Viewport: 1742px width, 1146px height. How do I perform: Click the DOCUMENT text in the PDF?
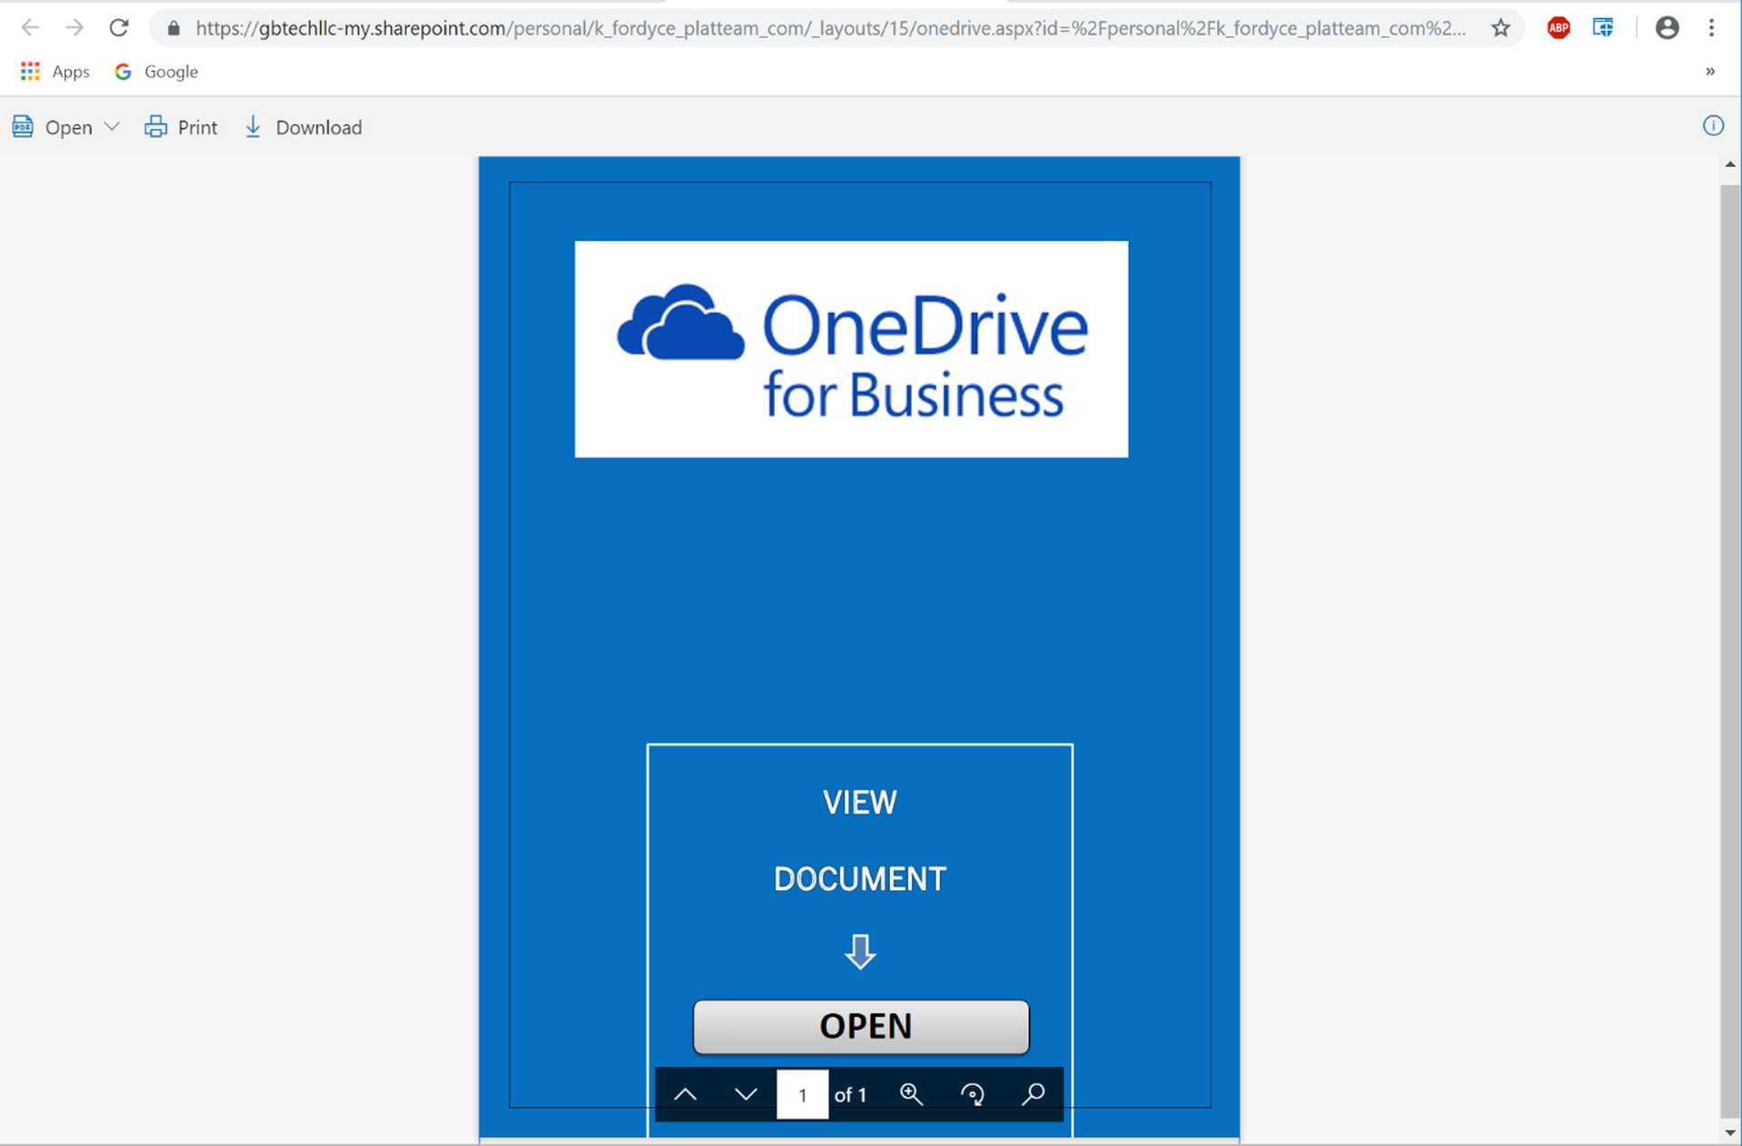859,878
